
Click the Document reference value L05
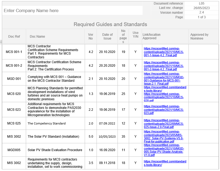201,3
